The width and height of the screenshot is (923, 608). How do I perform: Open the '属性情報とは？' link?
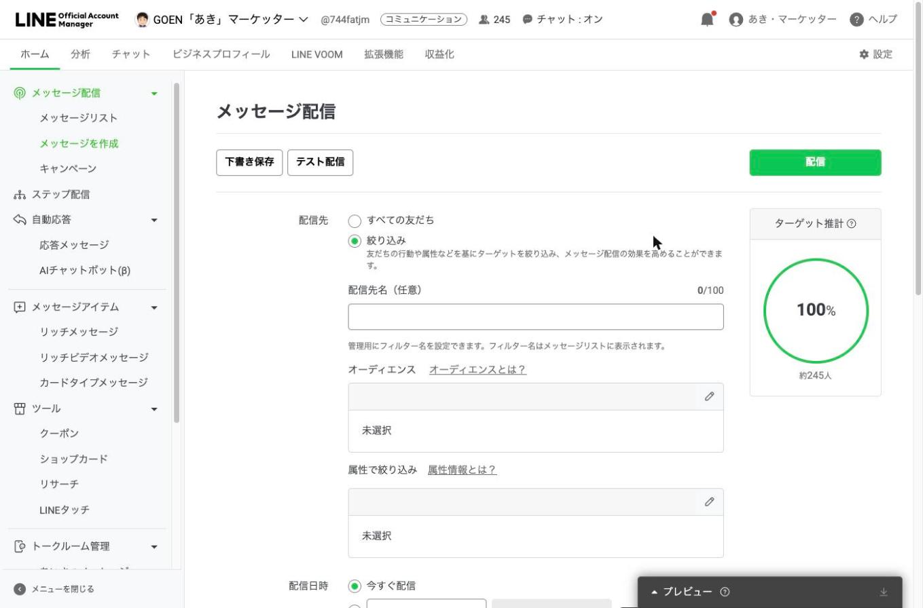pyautogui.click(x=462, y=470)
